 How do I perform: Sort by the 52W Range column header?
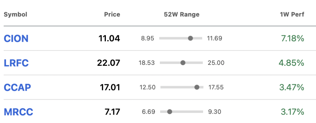coord(181,15)
